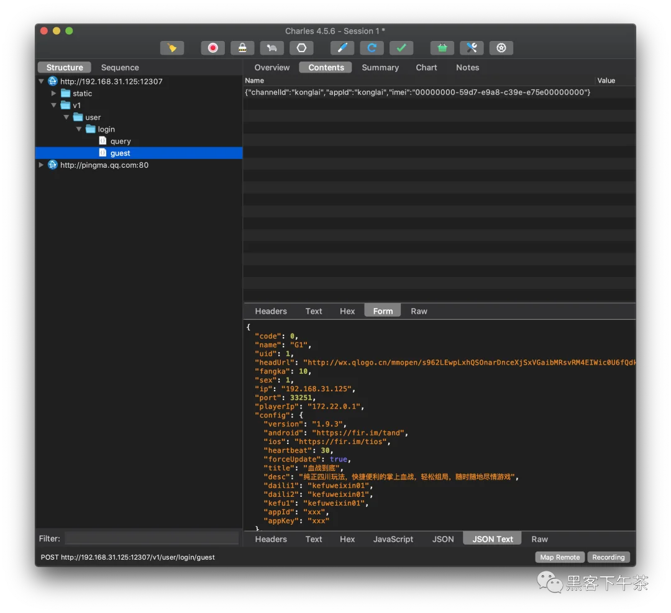
Task: Open the Summary tab
Action: pos(380,68)
